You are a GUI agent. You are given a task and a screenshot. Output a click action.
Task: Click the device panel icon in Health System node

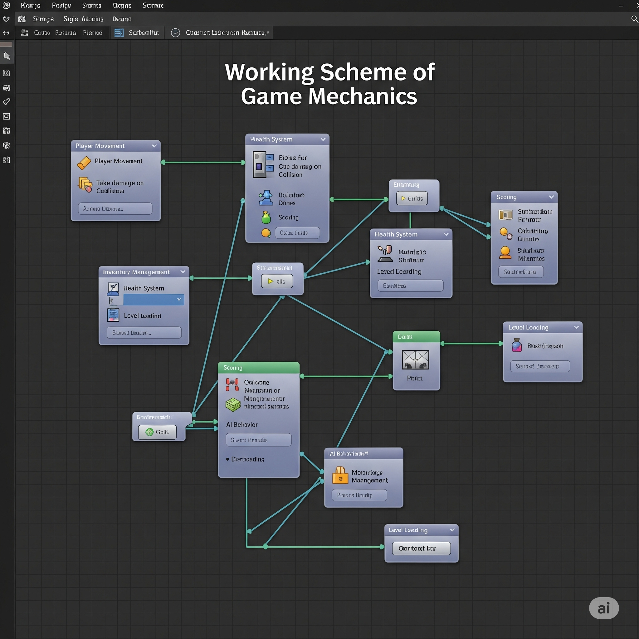click(263, 165)
